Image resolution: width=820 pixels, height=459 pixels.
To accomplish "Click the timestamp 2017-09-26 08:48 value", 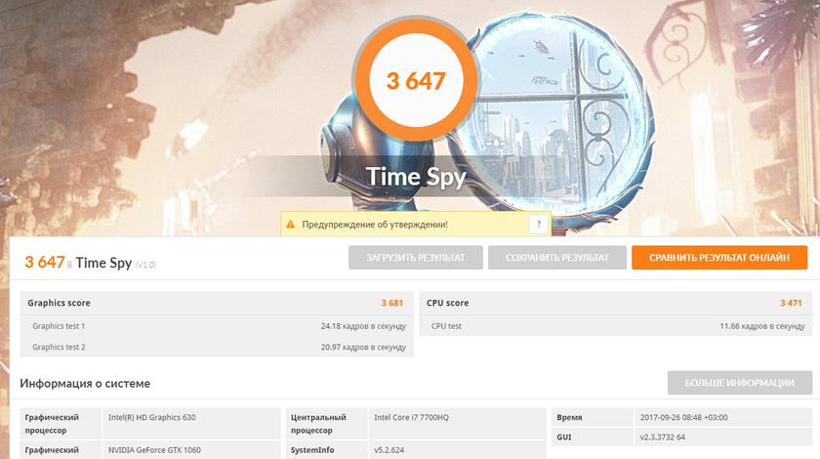I will pyautogui.click(x=683, y=417).
